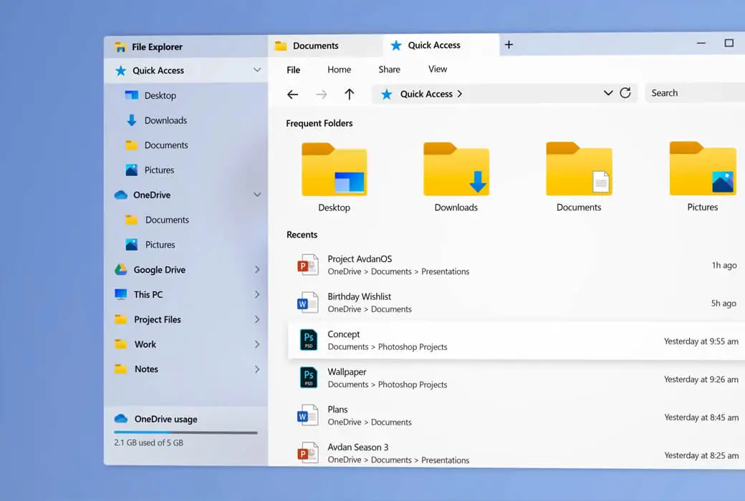The height and width of the screenshot is (501, 745).
Task: Select the Work folder label in sidebar
Action: pyautogui.click(x=145, y=344)
